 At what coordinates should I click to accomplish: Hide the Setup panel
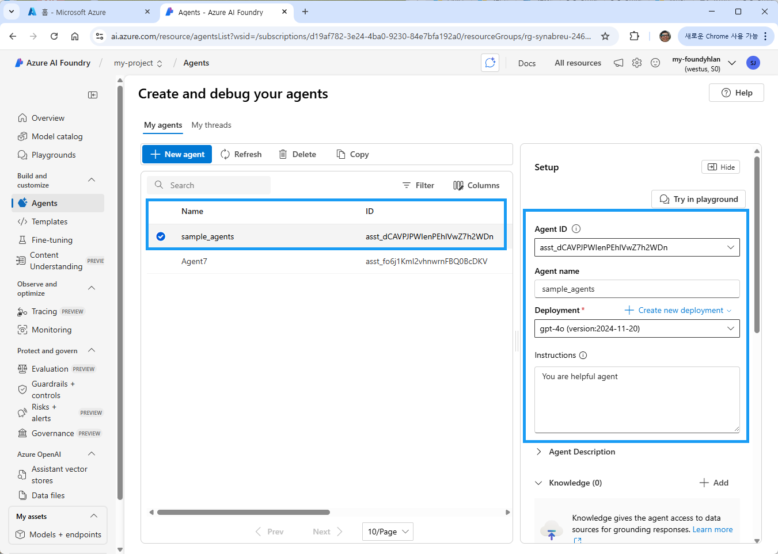click(x=720, y=167)
